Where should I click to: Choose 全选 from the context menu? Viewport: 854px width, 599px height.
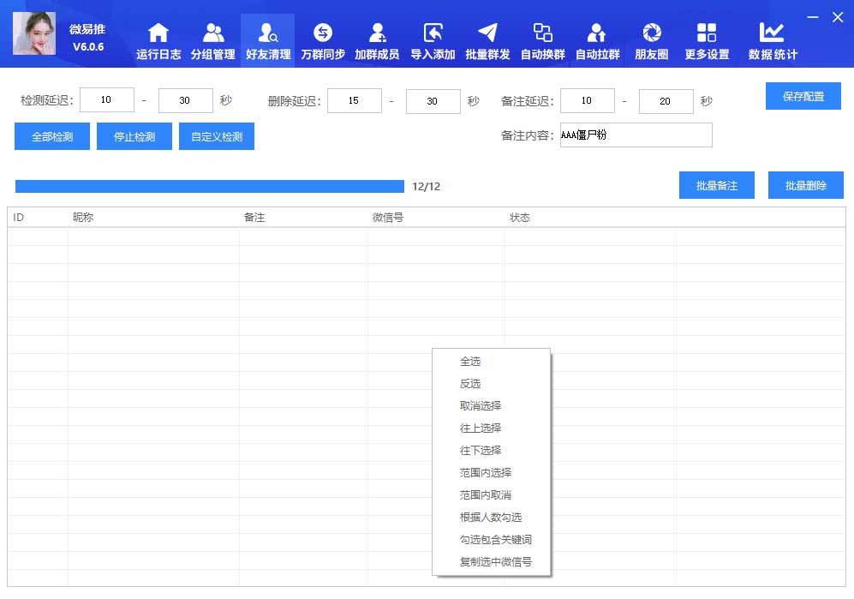pos(470,362)
